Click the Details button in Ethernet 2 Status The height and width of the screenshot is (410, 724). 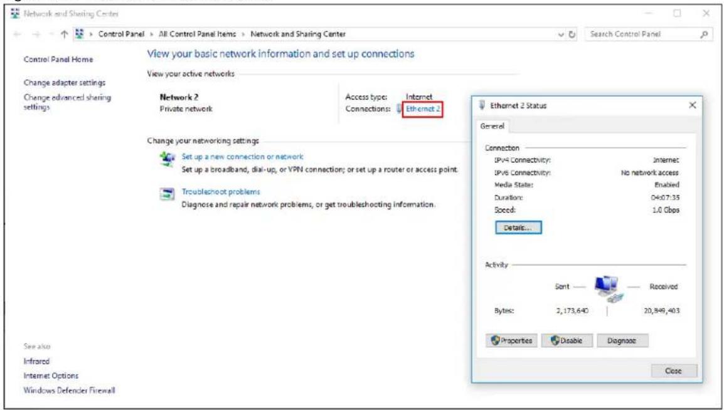tap(518, 228)
